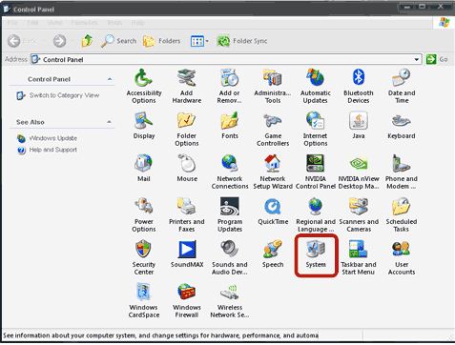The width and height of the screenshot is (455, 345).
Task: Collapse the See Also sidebar section
Action: (110, 122)
